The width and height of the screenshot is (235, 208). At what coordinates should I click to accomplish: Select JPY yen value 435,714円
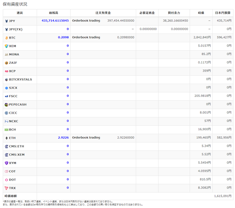tap(224, 21)
